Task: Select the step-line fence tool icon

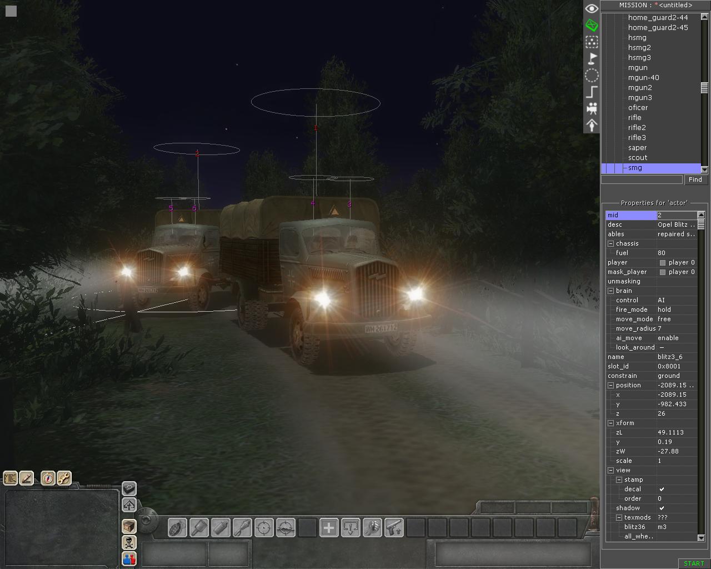Action: tap(592, 92)
